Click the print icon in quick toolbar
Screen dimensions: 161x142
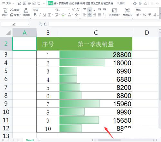click(x=29, y=4)
